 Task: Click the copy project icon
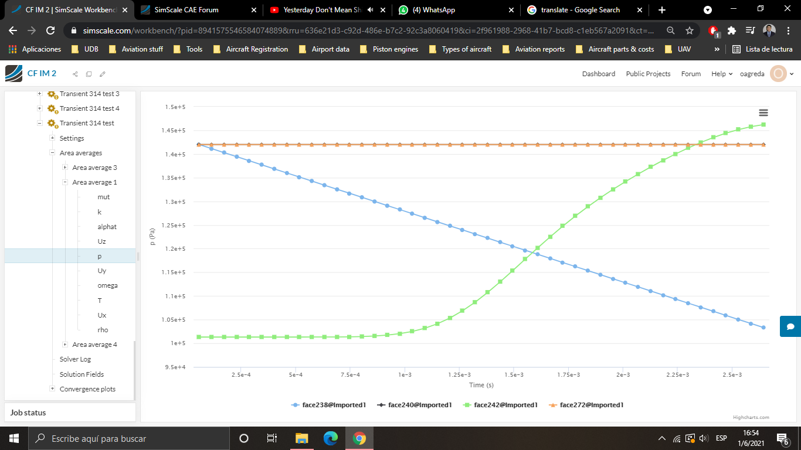tap(89, 74)
